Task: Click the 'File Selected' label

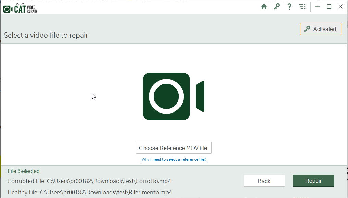Action: [24, 171]
